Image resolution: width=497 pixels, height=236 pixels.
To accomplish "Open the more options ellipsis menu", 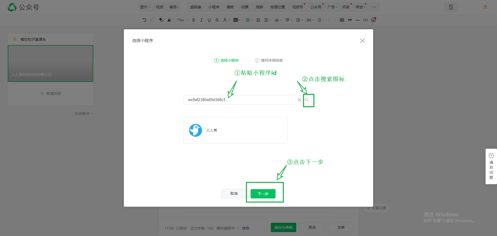I will click(x=374, y=7).
